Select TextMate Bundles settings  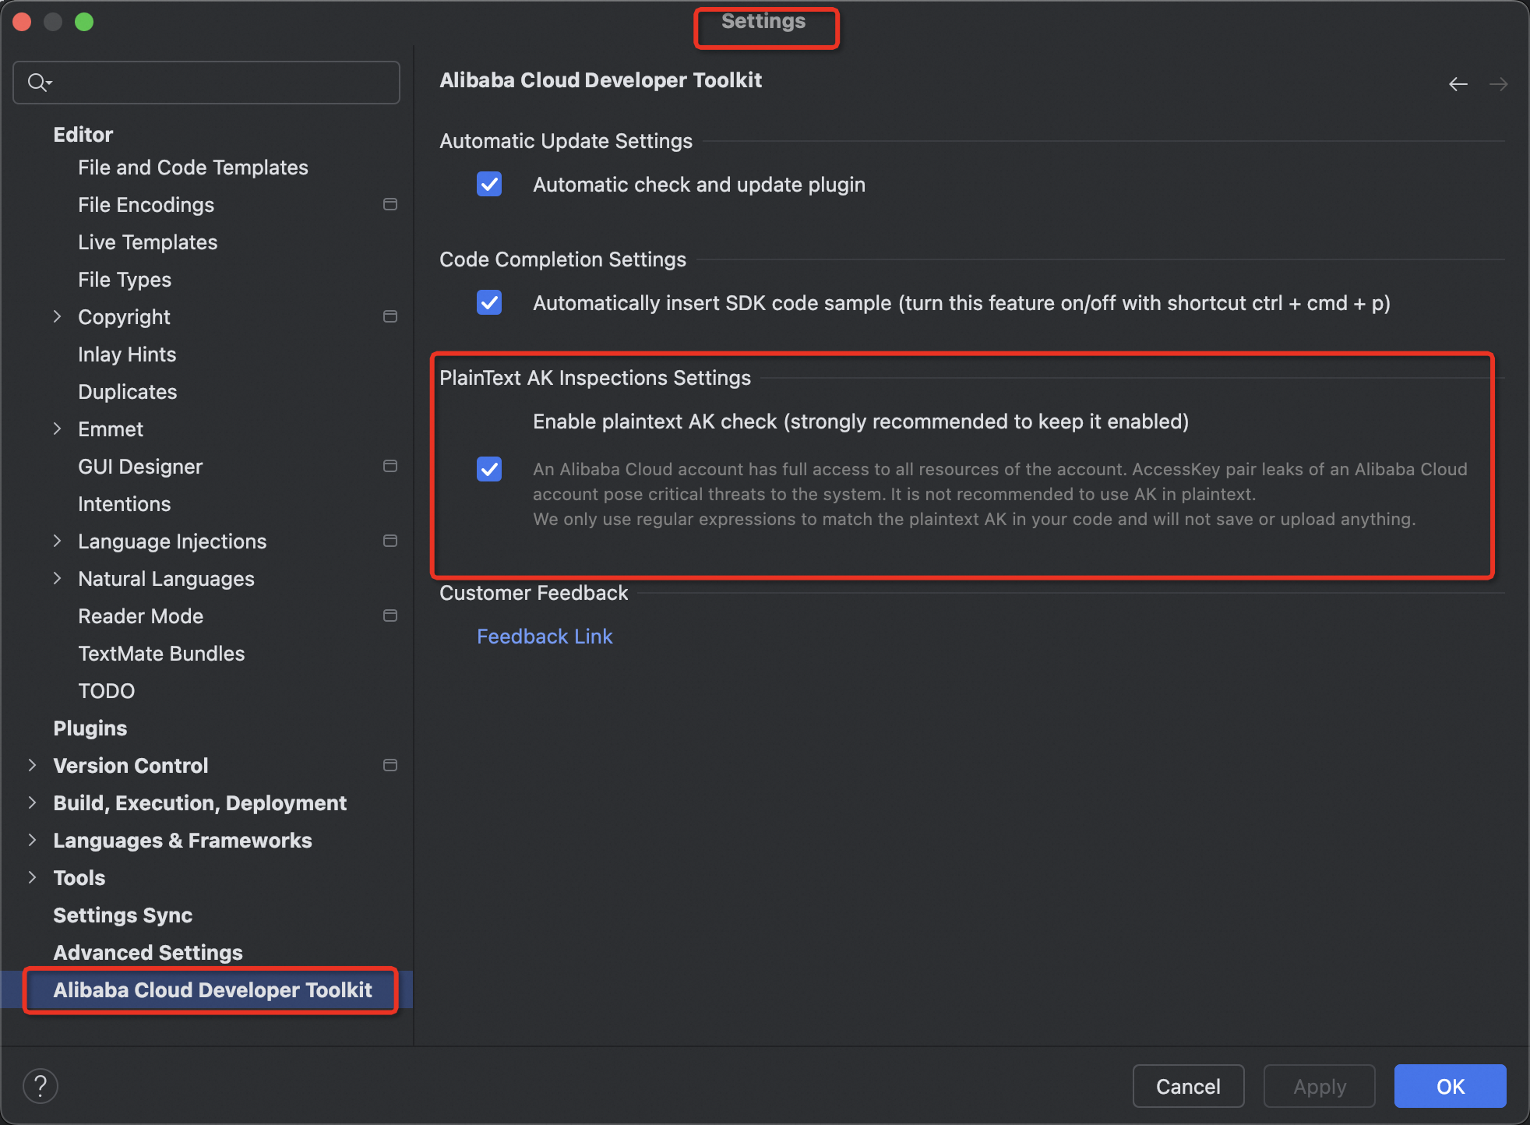point(161,654)
